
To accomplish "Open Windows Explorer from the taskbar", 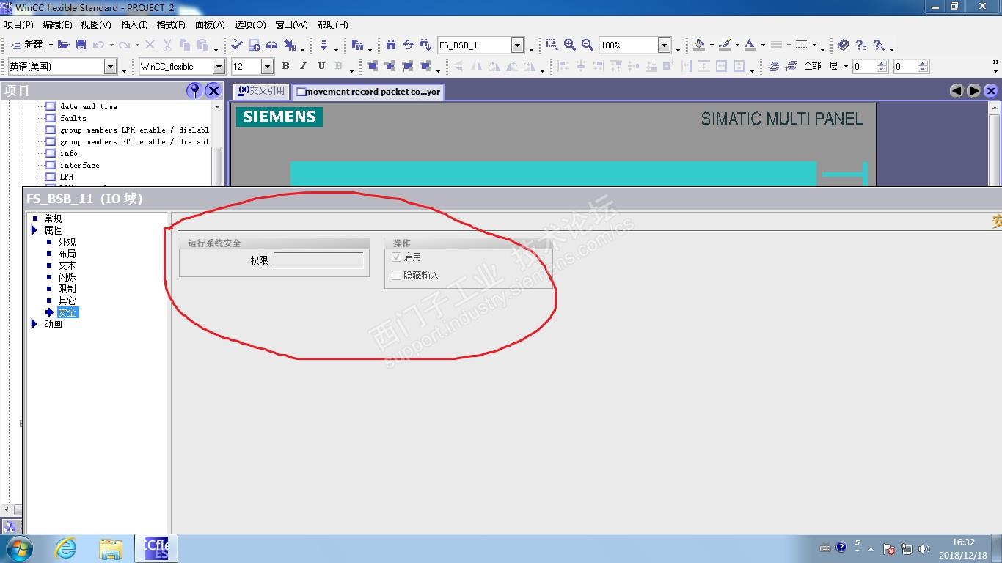I will (x=111, y=548).
